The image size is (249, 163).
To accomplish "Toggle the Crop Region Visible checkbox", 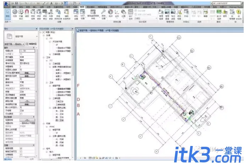I will (21, 152).
